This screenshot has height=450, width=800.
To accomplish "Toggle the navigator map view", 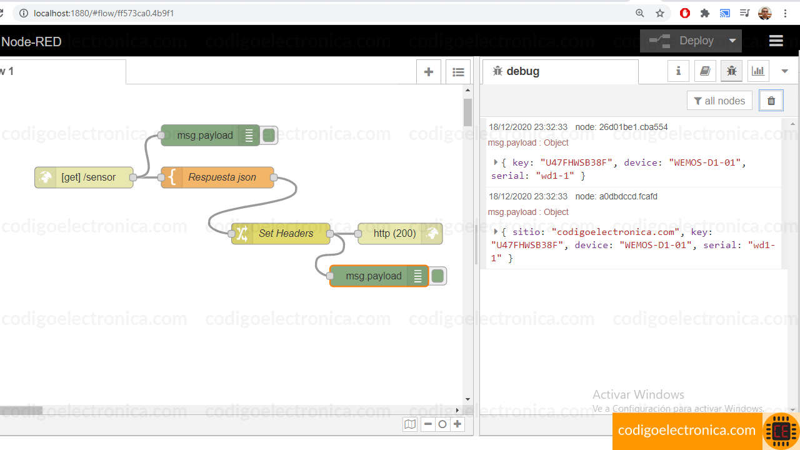I will point(410,424).
